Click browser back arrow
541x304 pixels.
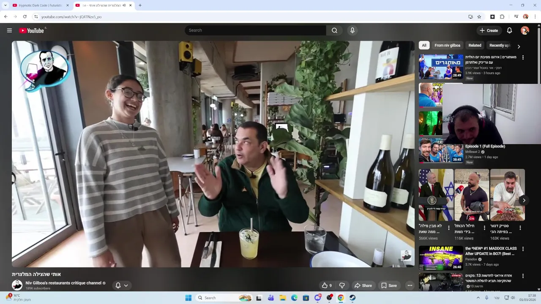click(x=5, y=17)
